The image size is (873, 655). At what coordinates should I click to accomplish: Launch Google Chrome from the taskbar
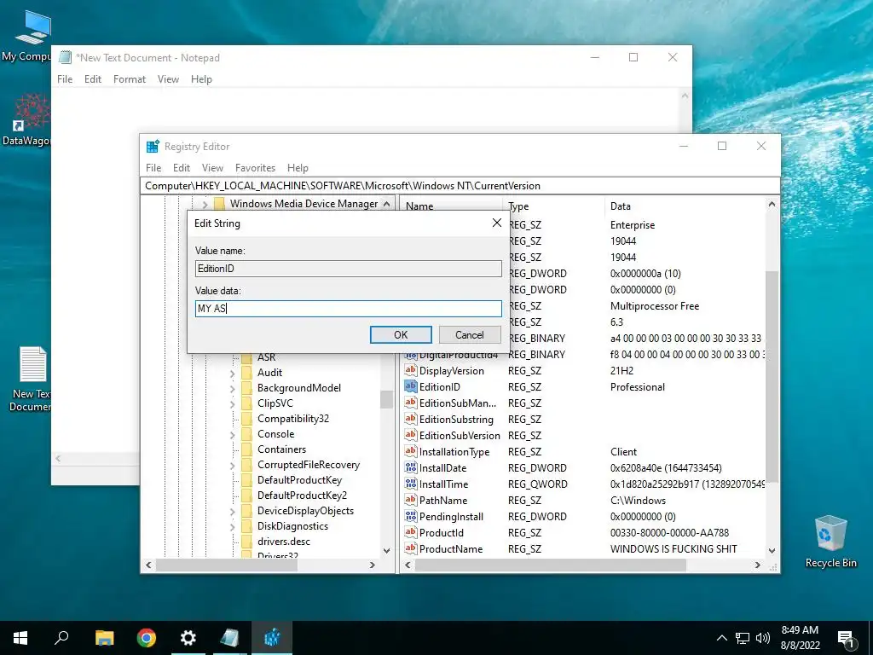click(x=147, y=638)
